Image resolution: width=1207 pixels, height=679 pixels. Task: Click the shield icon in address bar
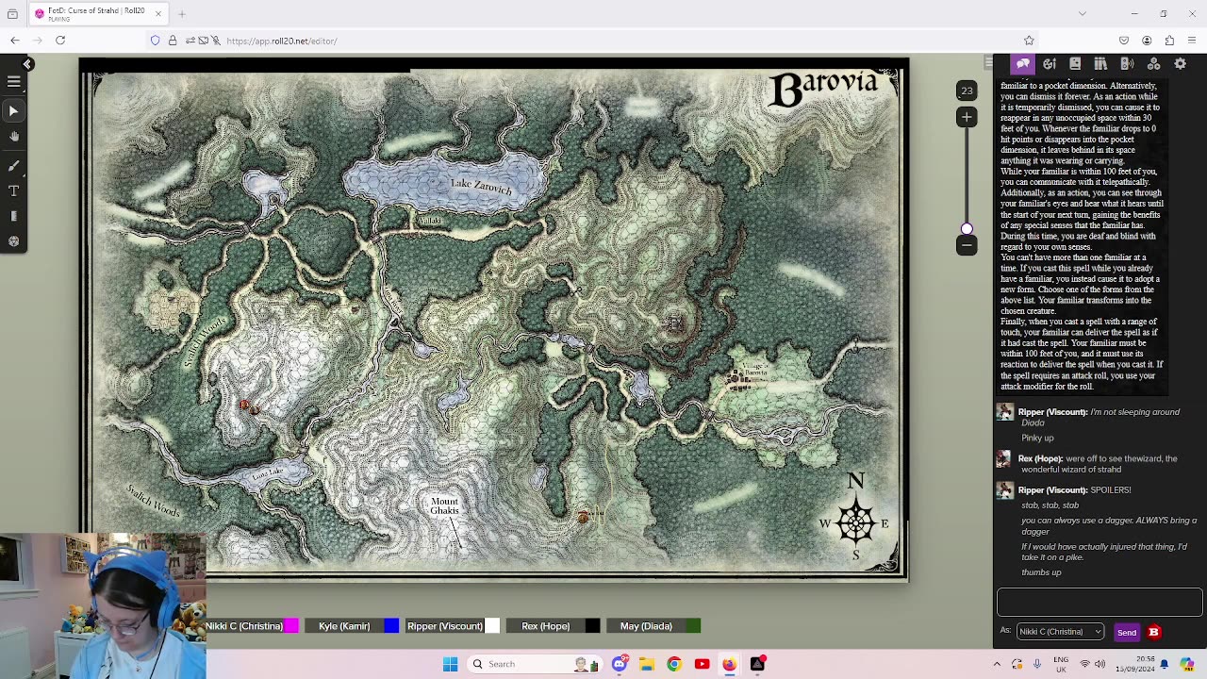(x=156, y=41)
